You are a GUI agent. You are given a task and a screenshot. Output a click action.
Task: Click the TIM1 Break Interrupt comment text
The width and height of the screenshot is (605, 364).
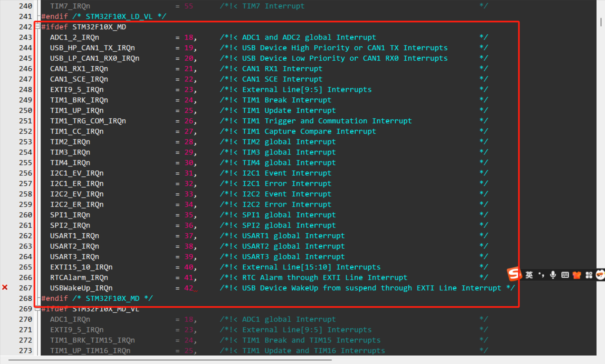(287, 100)
